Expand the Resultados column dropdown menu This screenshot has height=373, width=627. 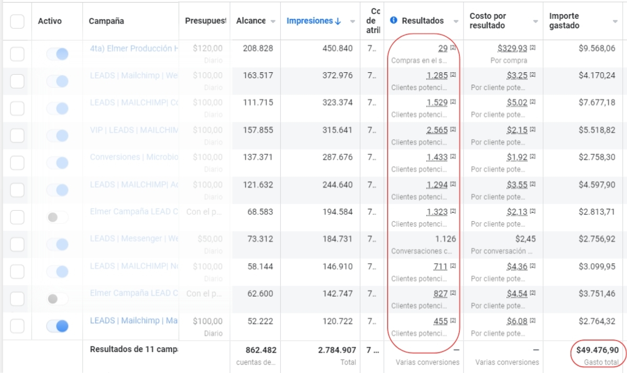[x=456, y=21]
